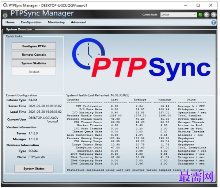The image size is (220, 188).
Task: Click the System Status button
Action: pos(34,169)
